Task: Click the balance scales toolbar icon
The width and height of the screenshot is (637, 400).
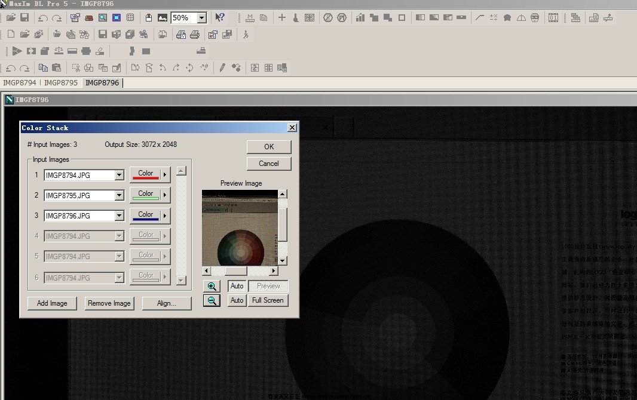Action: 59,51
